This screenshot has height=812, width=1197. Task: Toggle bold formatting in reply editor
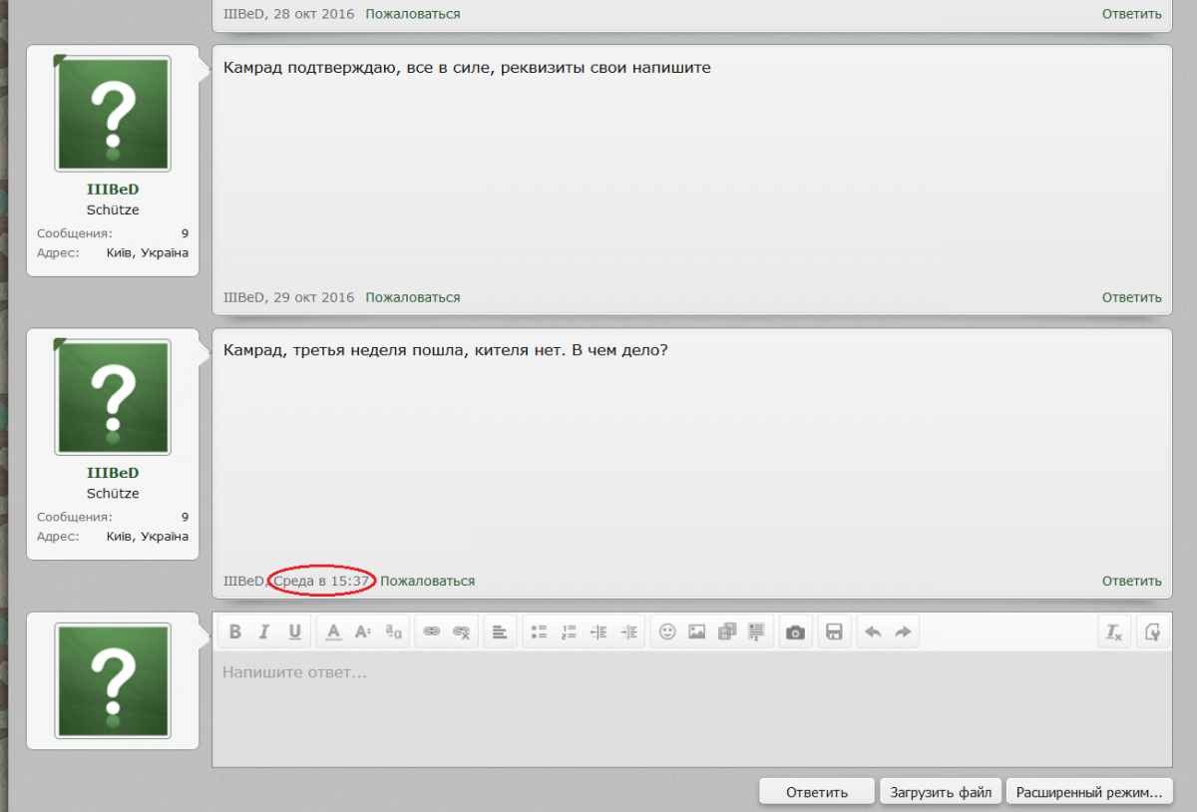(235, 631)
